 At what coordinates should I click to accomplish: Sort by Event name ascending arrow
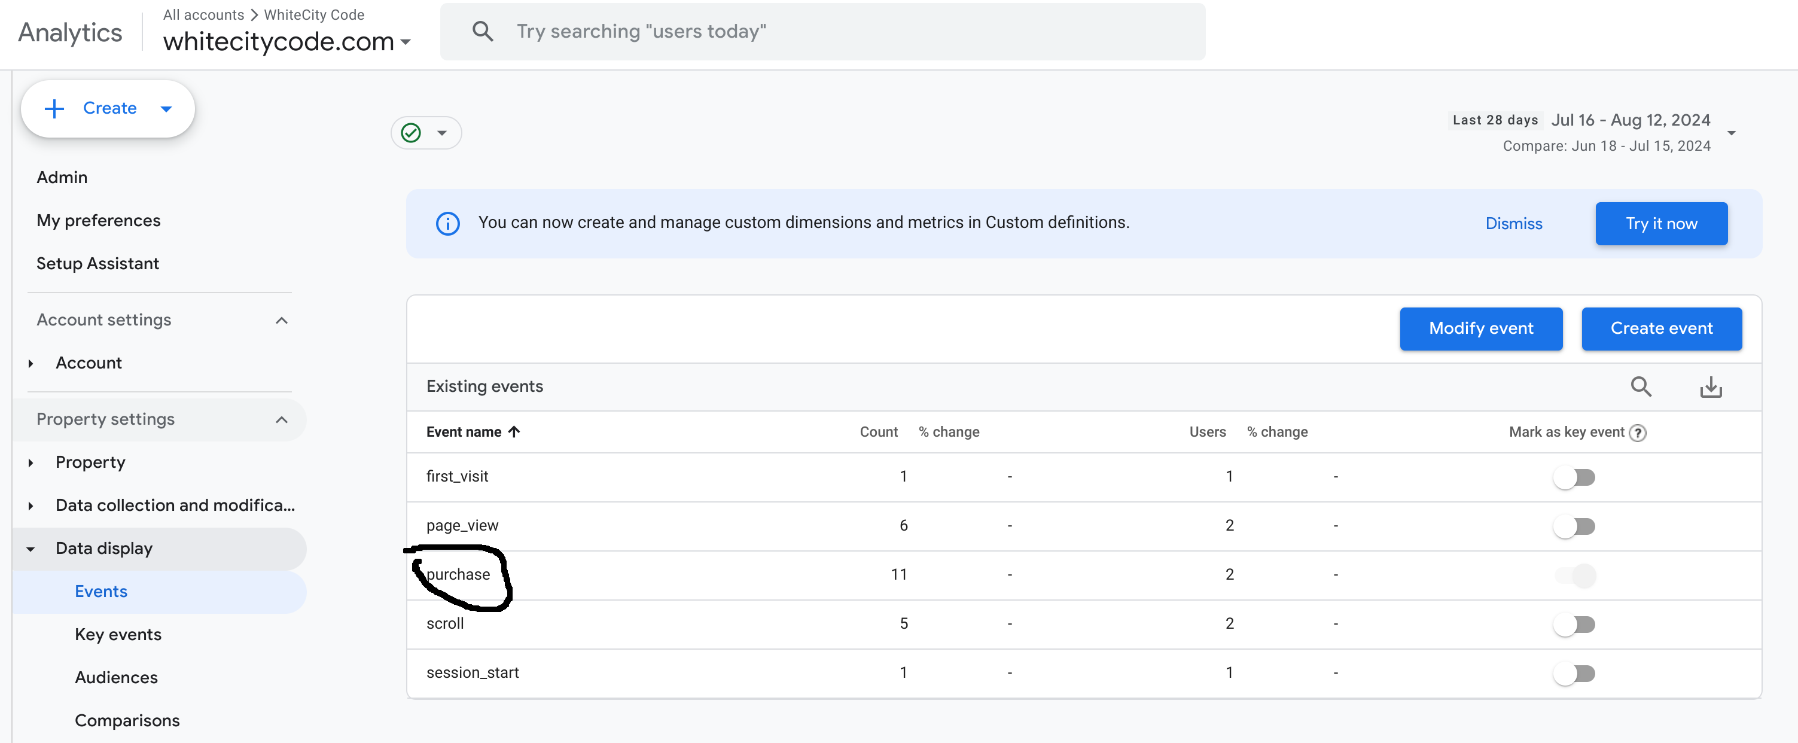click(514, 431)
